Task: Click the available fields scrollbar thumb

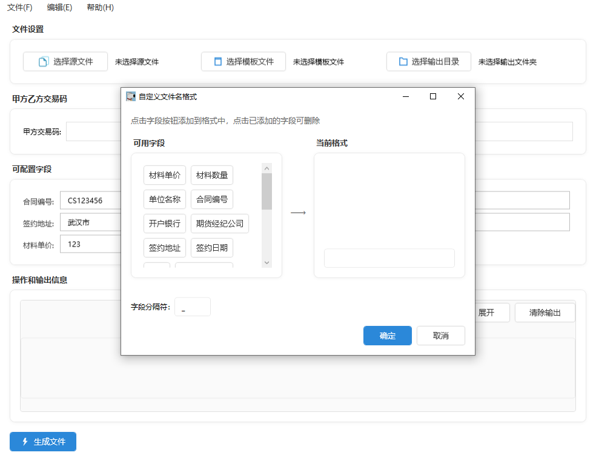Action: 267,191
